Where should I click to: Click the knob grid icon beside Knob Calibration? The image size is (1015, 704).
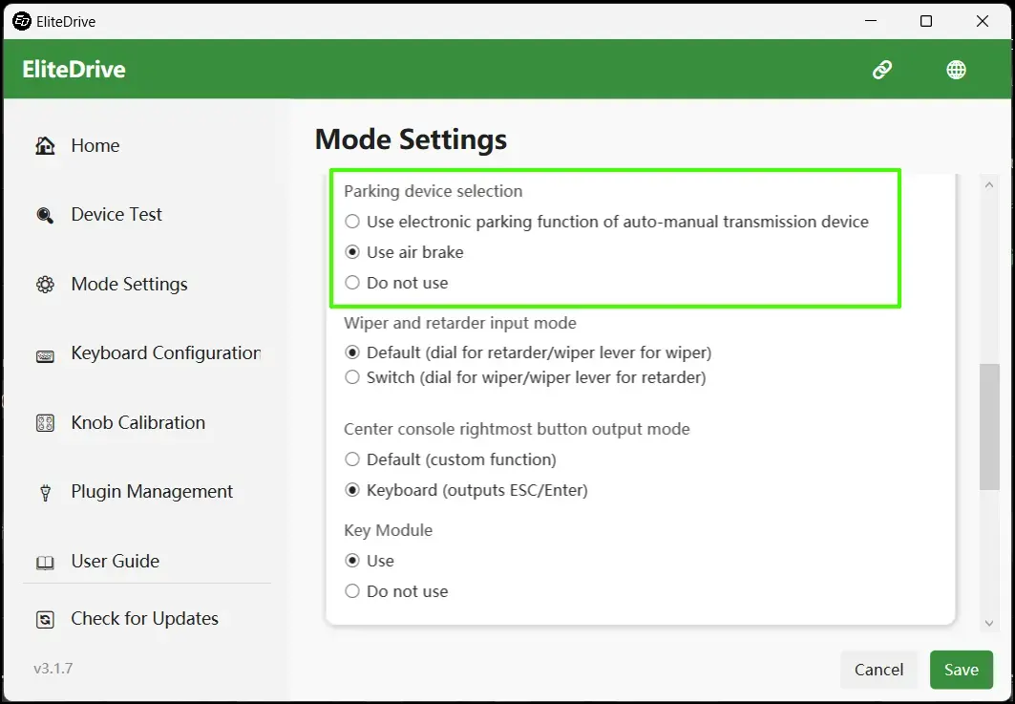click(x=45, y=423)
